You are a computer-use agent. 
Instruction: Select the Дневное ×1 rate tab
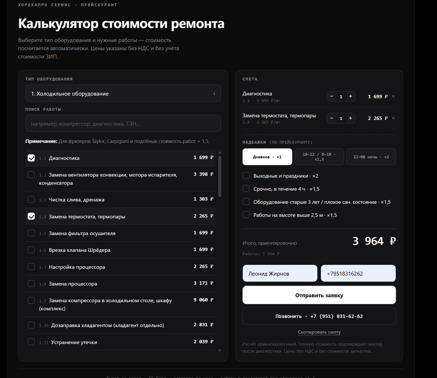pos(267,157)
